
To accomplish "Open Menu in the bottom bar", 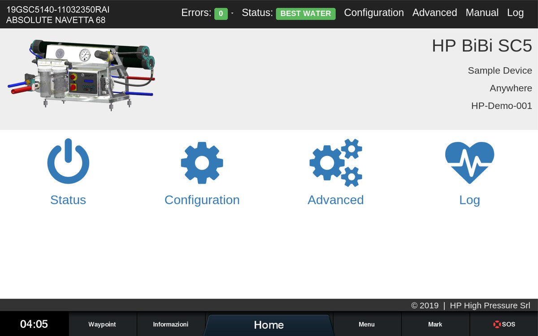I will (367, 324).
